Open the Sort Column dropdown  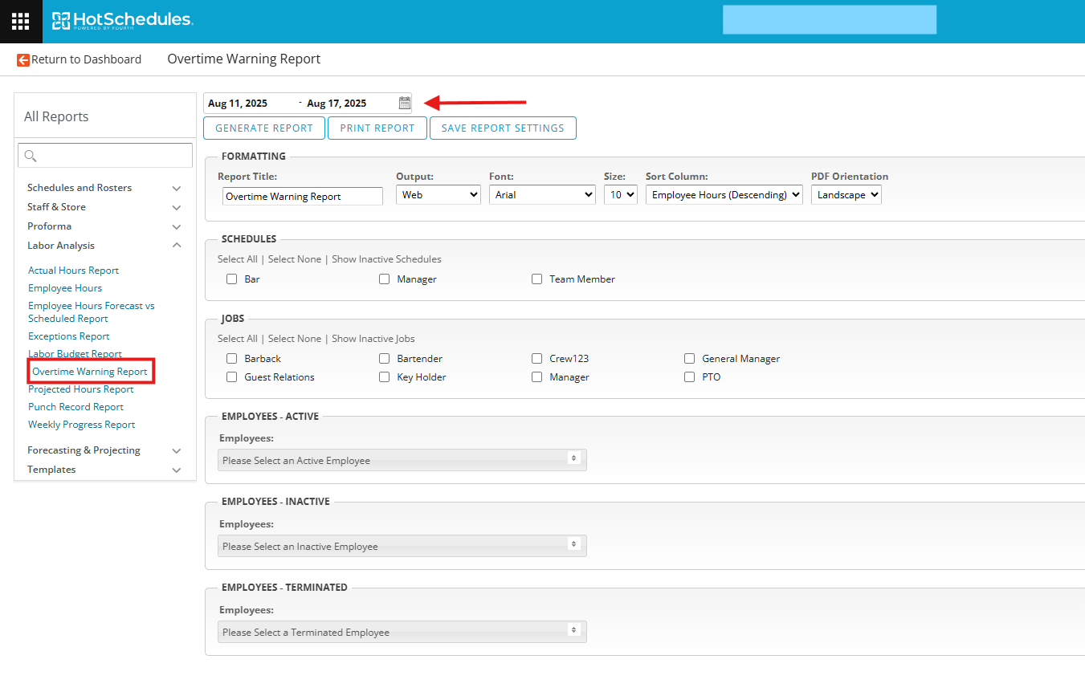pyautogui.click(x=724, y=195)
